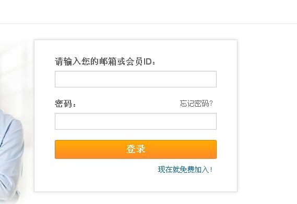Focus the 密码 password input box
The image size is (297, 204).
(x=136, y=121)
